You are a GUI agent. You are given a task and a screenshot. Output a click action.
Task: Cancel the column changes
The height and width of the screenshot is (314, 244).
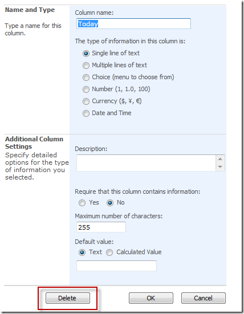click(204, 298)
